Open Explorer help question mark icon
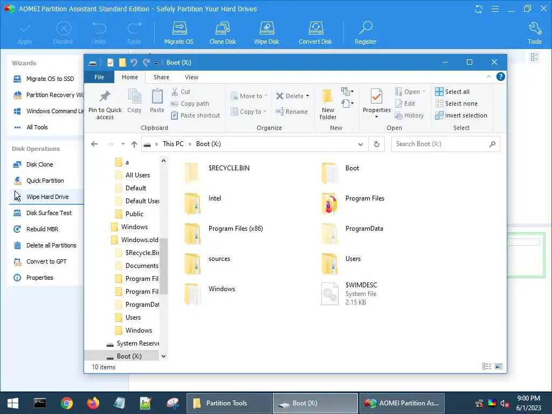552x414 pixels. point(500,77)
